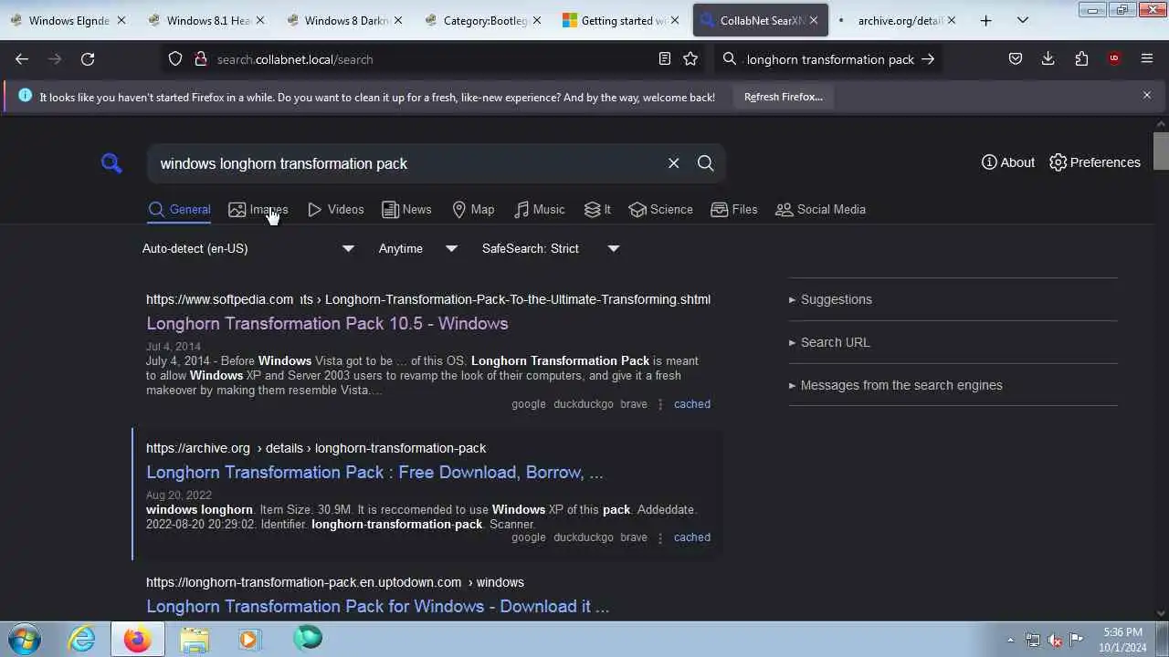List all tabs dropdown arrow
Screen dimensions: 1169x657
pos(1023,20)
